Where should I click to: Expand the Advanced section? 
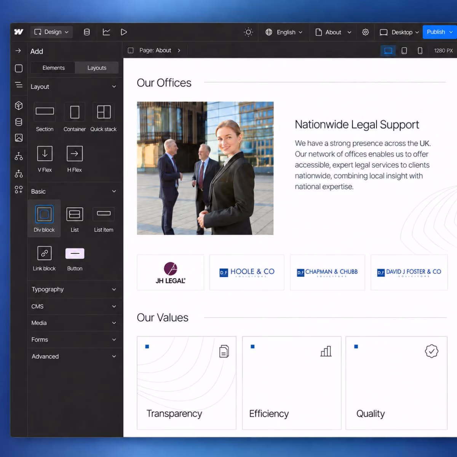(74, 356)
